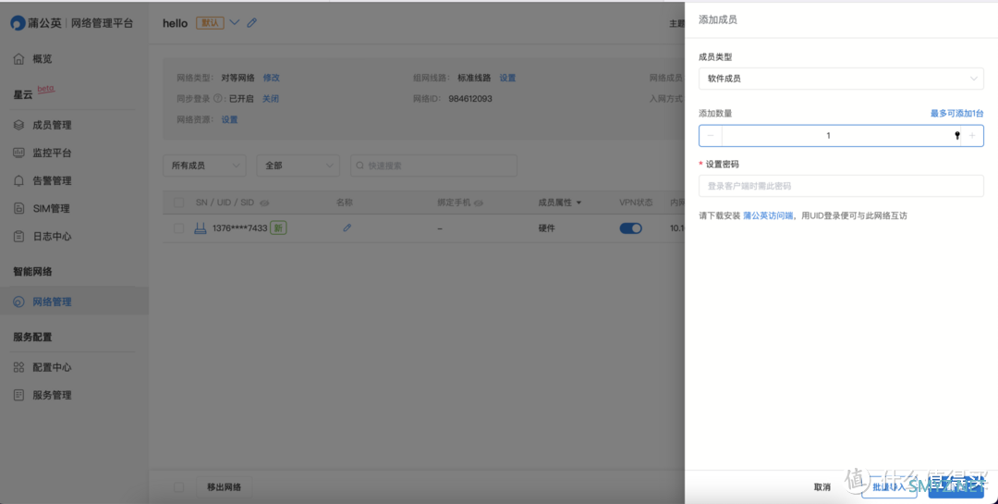Click the 移出网络 button
Viewport: 998px width, 504px height.
(x=224, y=487)
